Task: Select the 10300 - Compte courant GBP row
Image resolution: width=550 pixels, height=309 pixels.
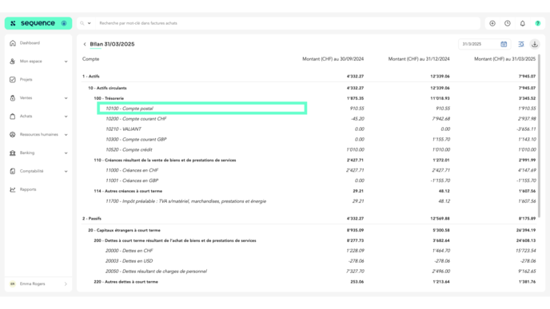Action: click(309, 139)
